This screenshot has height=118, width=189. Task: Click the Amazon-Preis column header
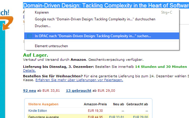click(95, 104)
